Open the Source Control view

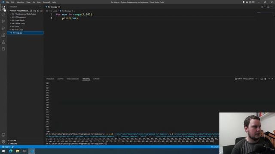point(3,21)
